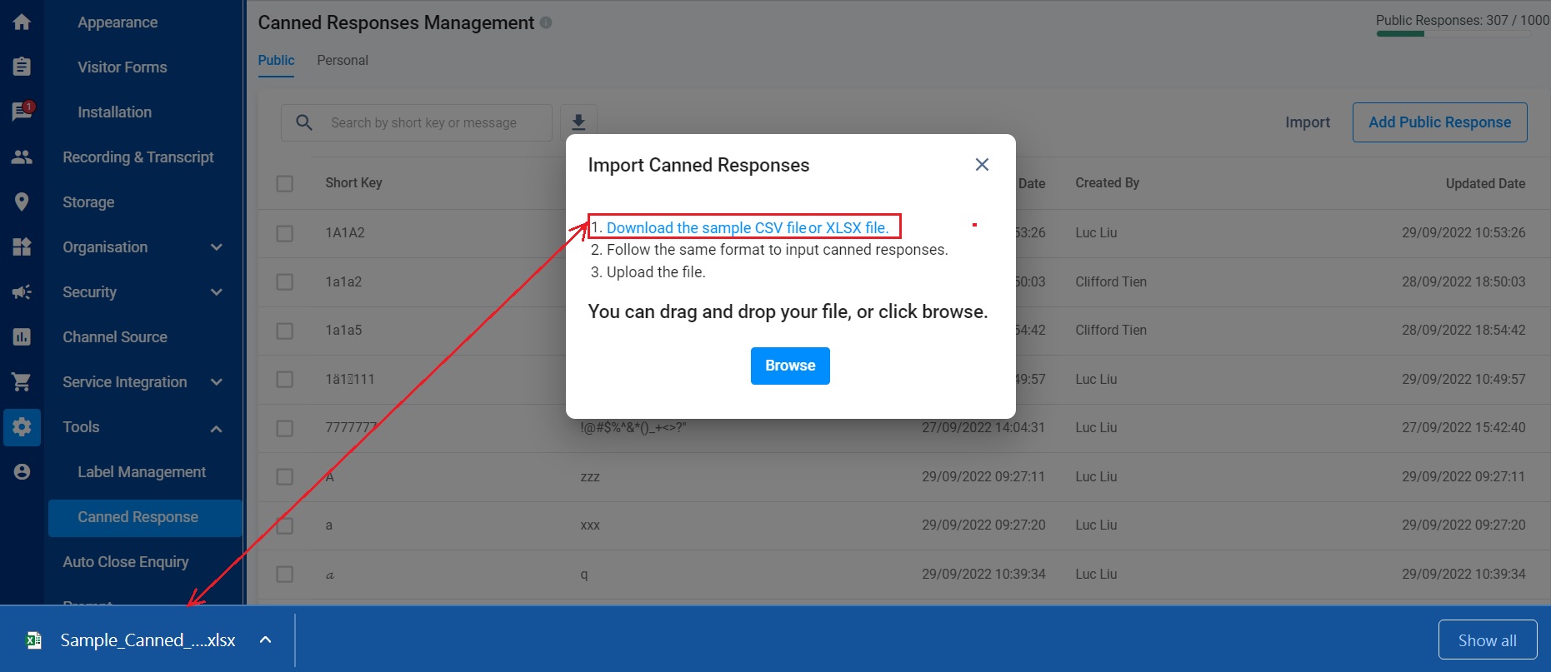Open chat messages icon with notification badge

point(22,112)
